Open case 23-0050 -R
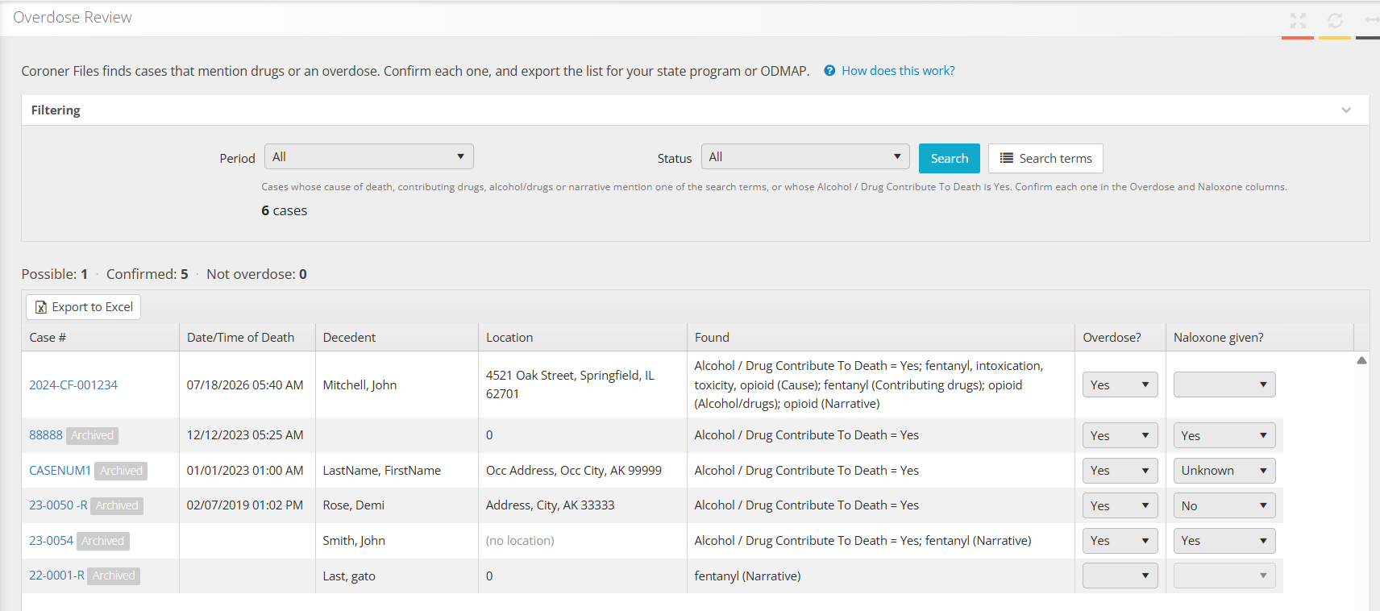Screen dimensions: 1380x611 [x=58, y=505]
